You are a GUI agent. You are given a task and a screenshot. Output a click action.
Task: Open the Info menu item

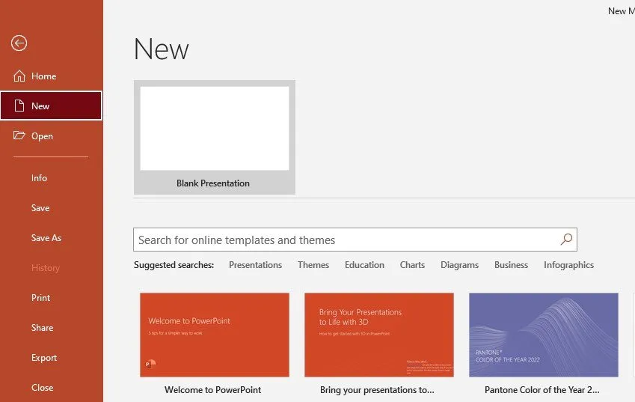click(x=39, y=178)
